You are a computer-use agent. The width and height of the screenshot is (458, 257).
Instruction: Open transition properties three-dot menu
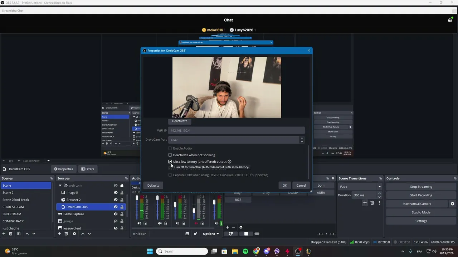pyautogui.click(x=379, y=203)
